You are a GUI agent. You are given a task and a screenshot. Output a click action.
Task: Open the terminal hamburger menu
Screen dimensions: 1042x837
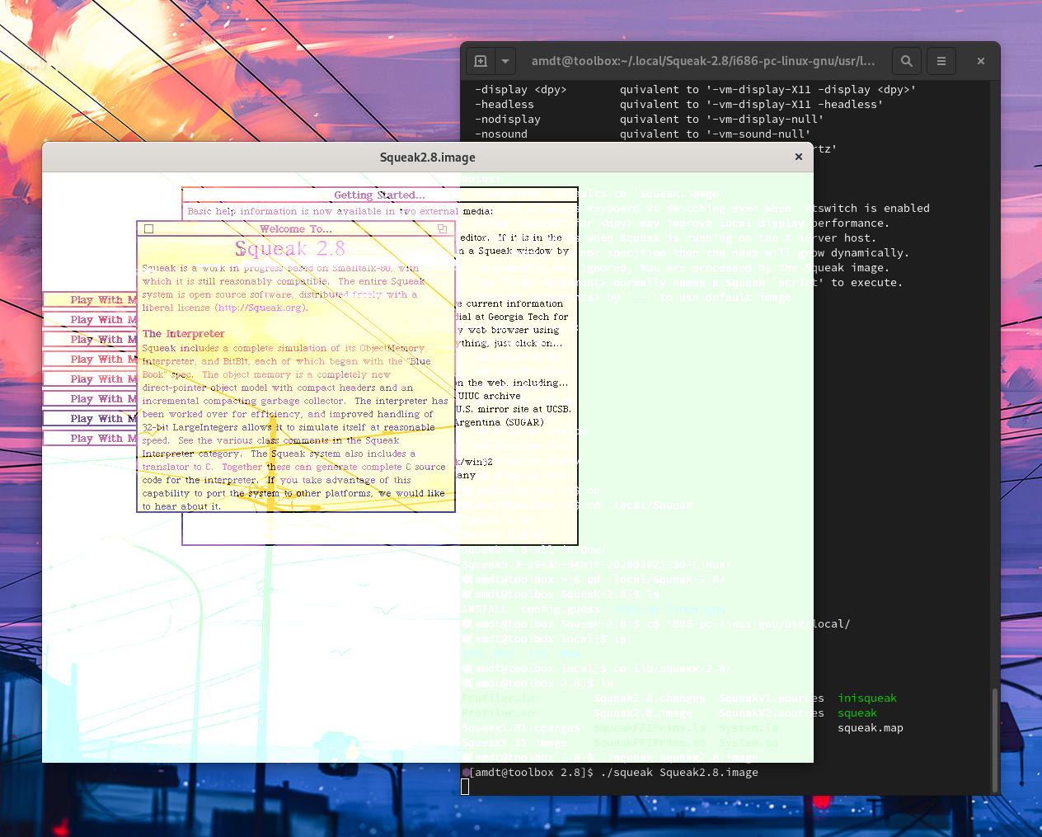(x=941, y=61)
